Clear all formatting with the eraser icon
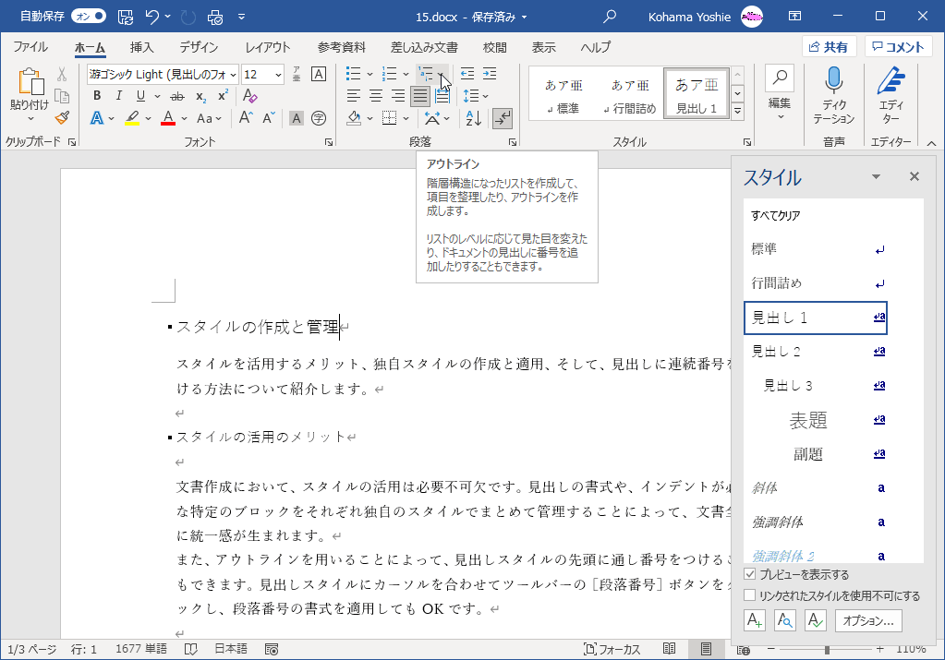The width and height of the screenshot is (945, 660). pos(249,95)
